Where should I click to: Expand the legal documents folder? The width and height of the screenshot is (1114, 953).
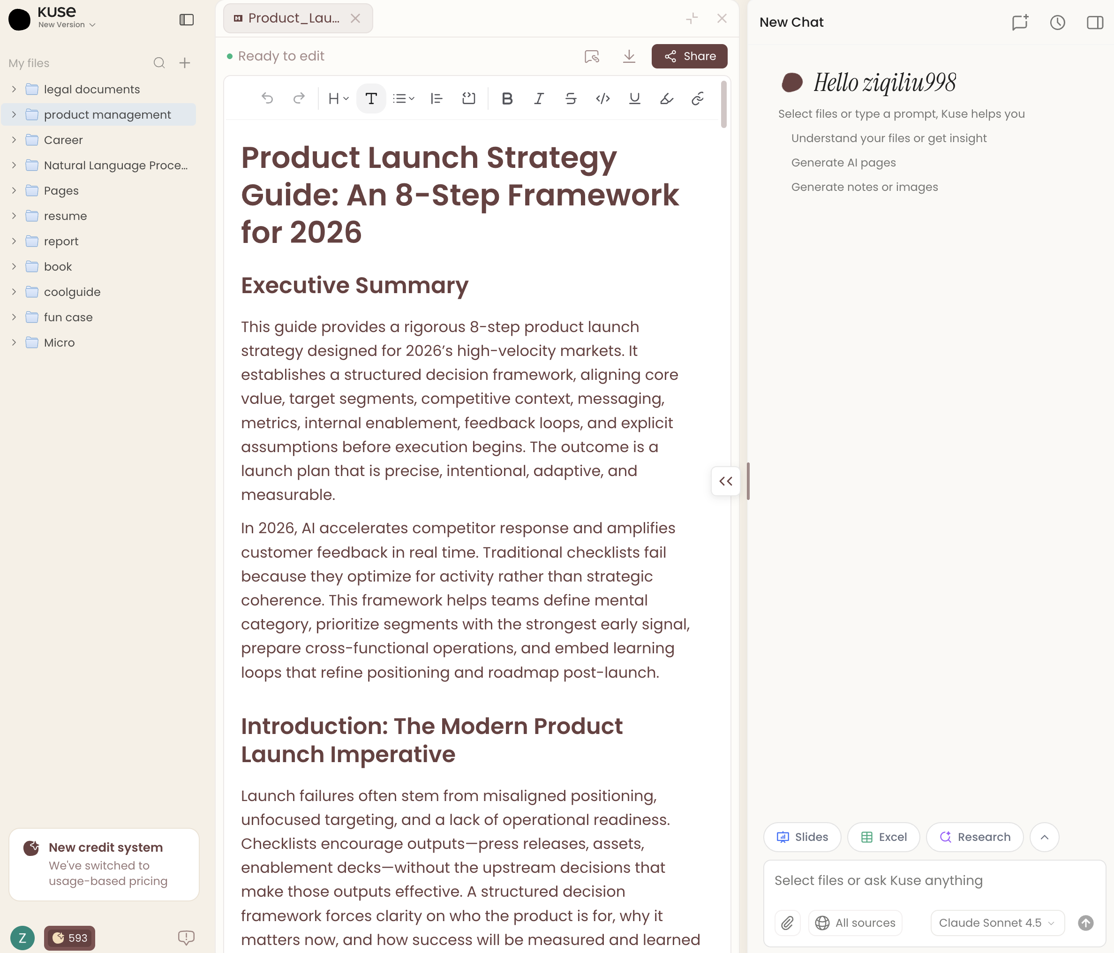(x=14, y=89)
